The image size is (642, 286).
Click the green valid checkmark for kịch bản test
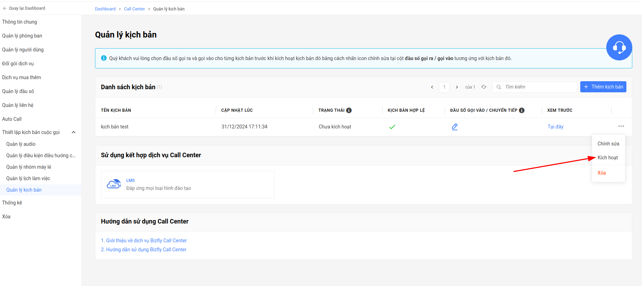click(392, 127)
